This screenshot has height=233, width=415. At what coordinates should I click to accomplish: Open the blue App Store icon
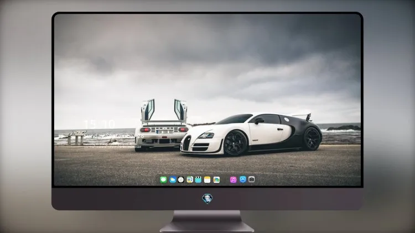(243, 179)
